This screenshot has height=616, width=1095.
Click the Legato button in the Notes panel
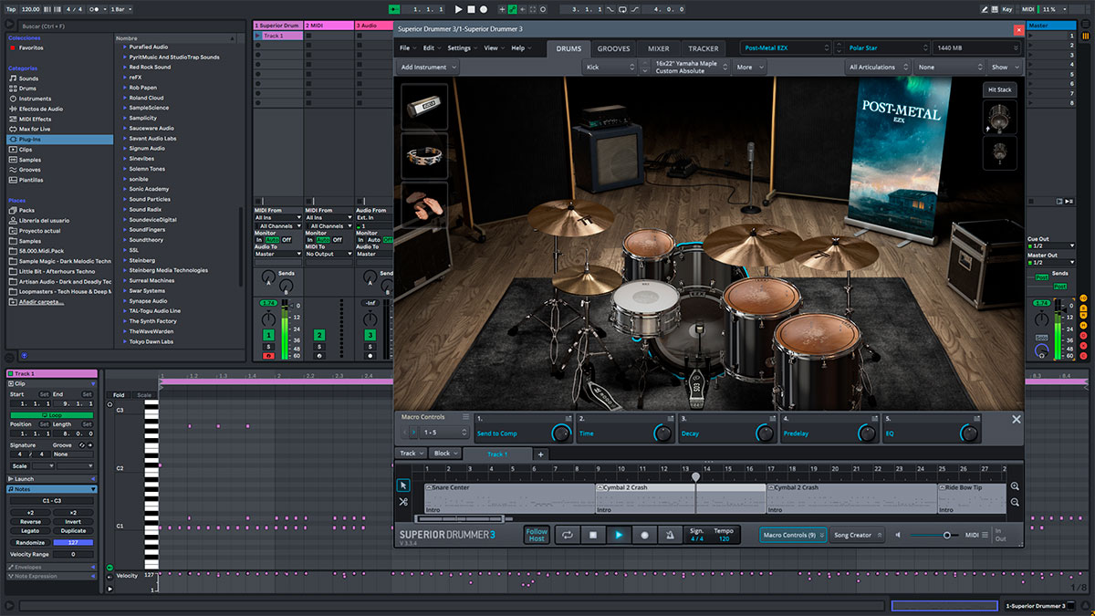click(x=30, y=530)
